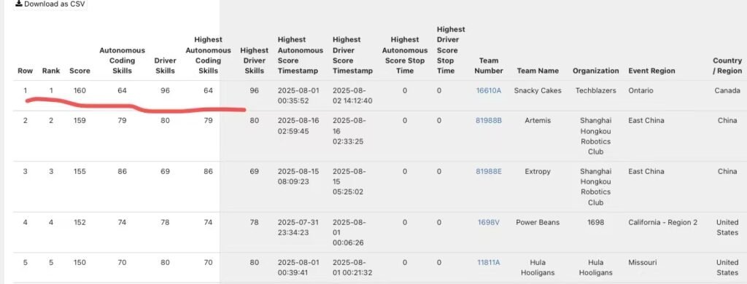Sort by the Score column header

pyautogui.click(x=80, y=71)
